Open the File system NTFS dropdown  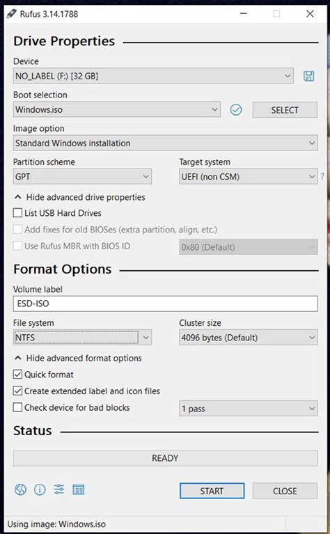(x=82, y=338)
